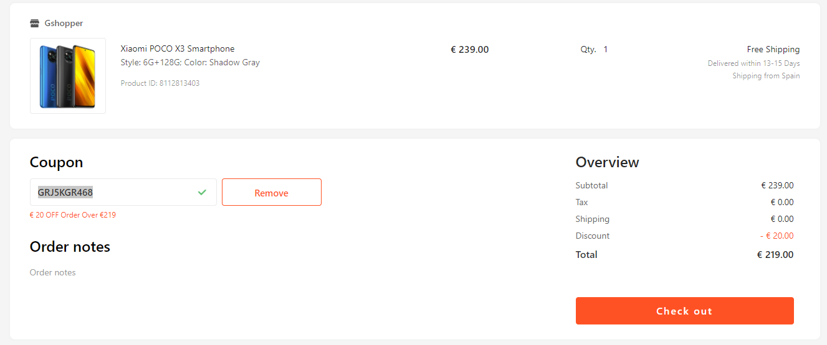Image resolution: width=827 pixels, height=345 pixels.
Task: Open the POCO X3 phone thumbnail
Action: (68, 76)
